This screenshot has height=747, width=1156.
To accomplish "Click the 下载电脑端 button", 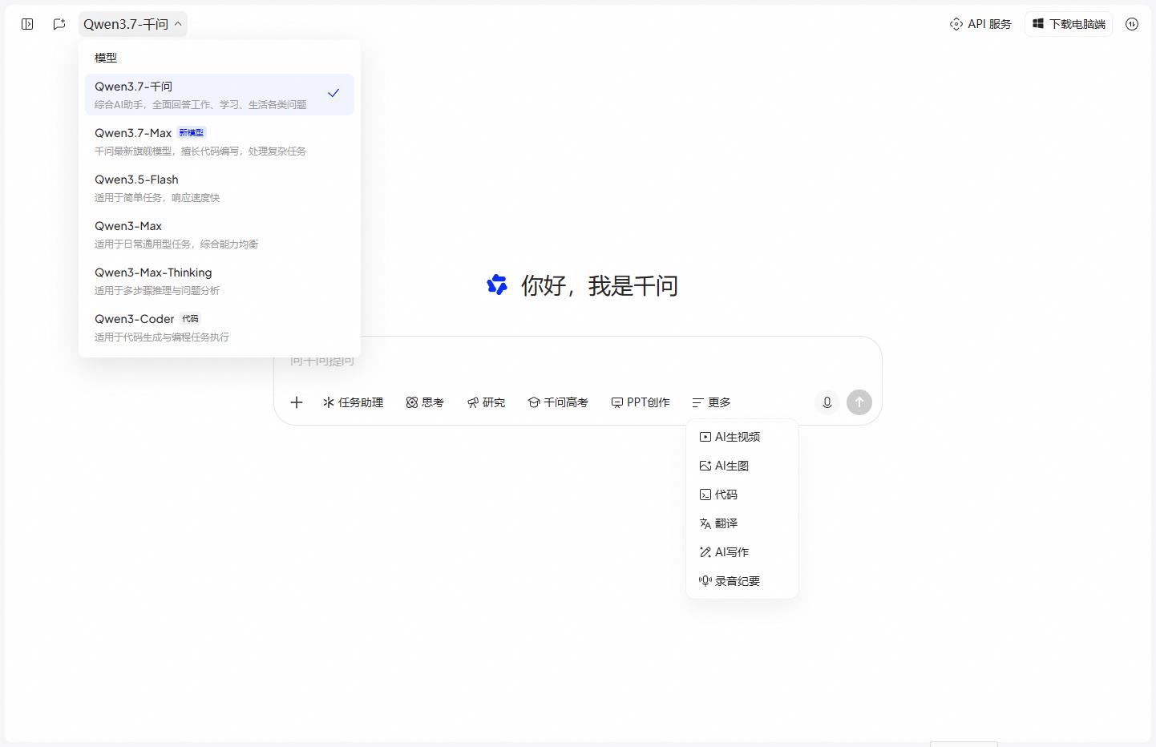I will point(1069,24).
